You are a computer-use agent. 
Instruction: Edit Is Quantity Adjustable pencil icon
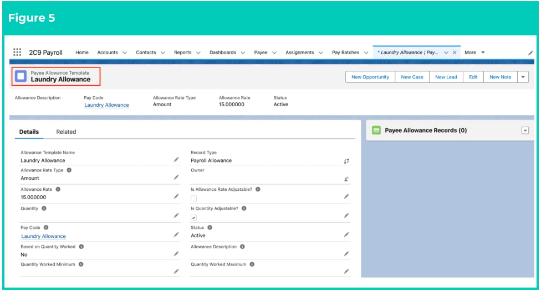coord(346,216)
